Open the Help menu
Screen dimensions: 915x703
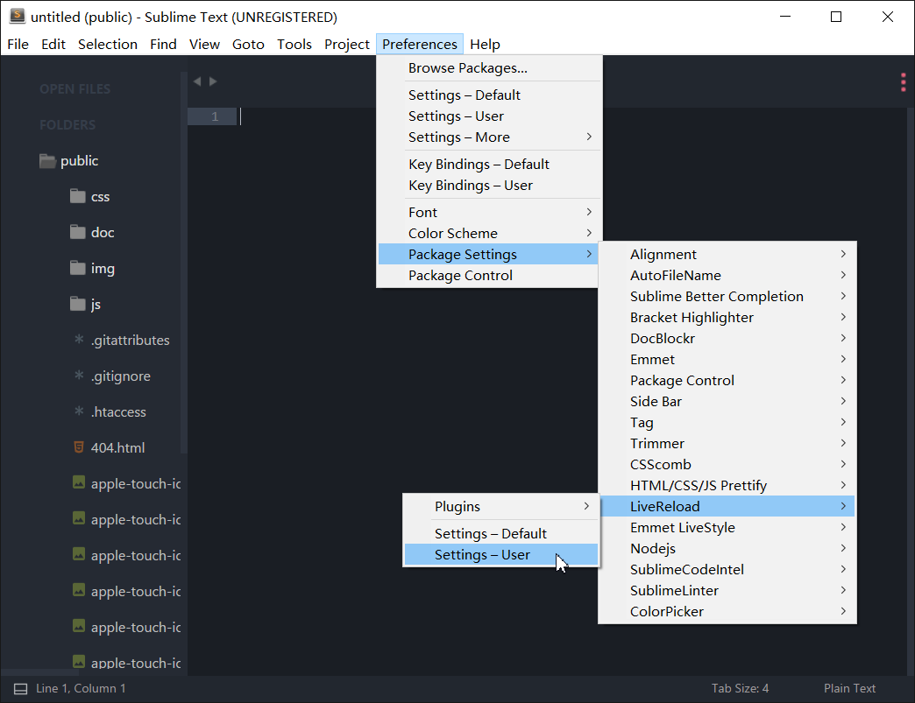485,45
